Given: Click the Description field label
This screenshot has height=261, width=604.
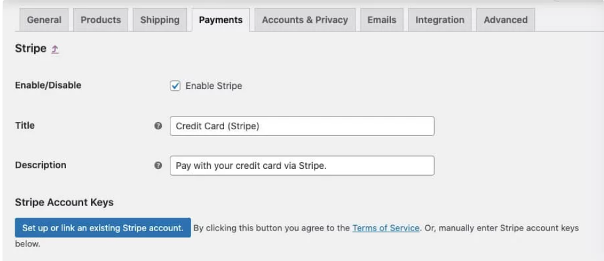Looking at the screenshot, I should [x=40, y=165].
